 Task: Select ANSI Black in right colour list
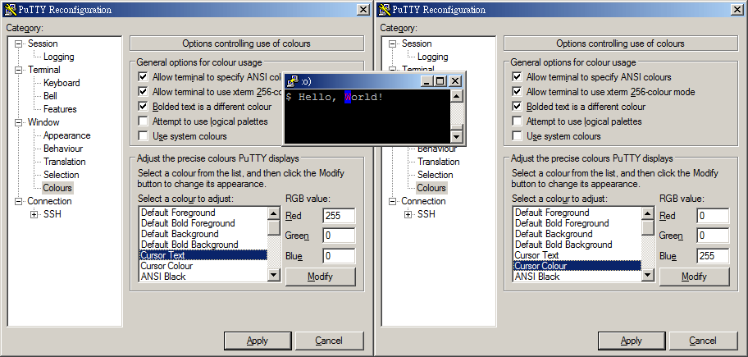[x=577, y=277]
